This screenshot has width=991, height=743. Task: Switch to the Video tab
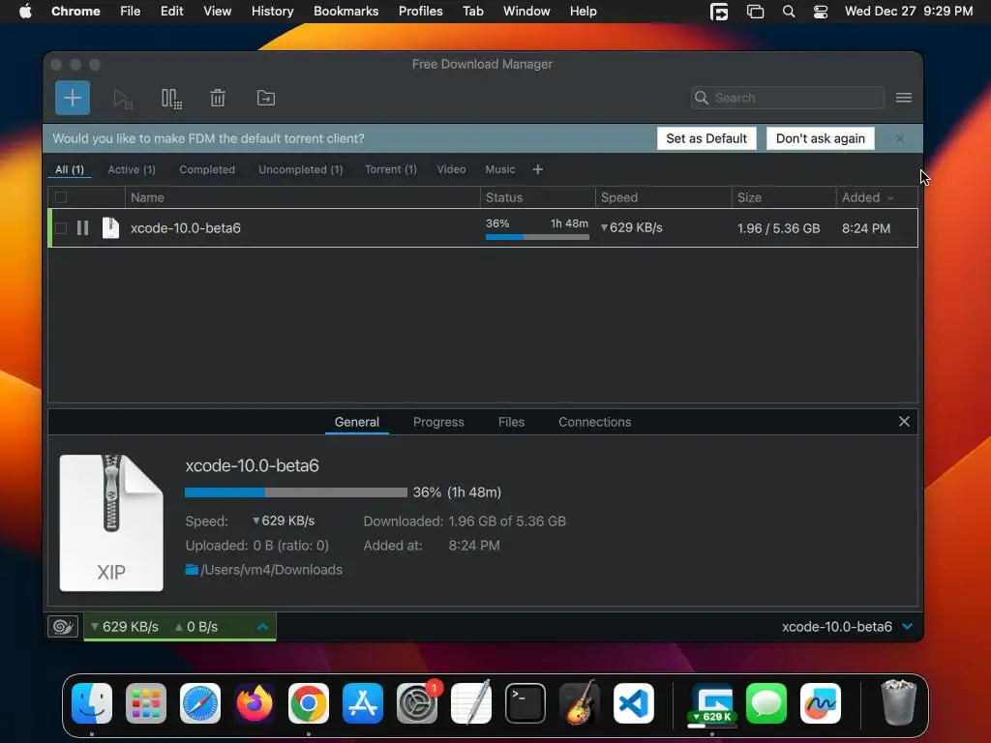[x=451, y=169]
